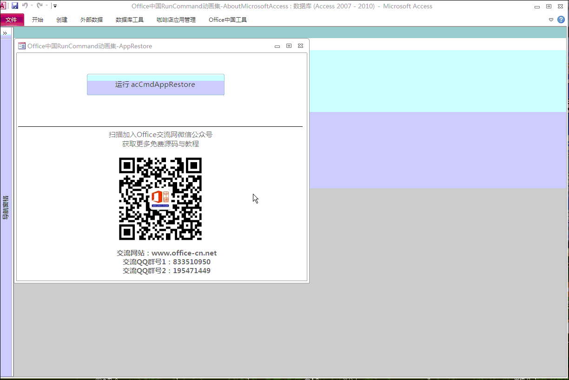Click the 导航窗格 navigation pane label
This screenshot has height=380, width=569.
tap(6, 207)
